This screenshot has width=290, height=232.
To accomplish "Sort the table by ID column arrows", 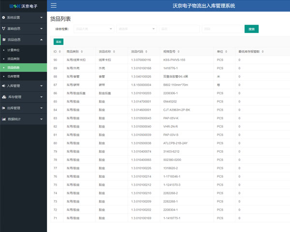I will (60, 51).
